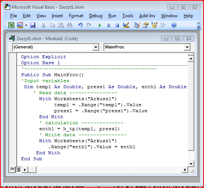This screenshot has width=204, height=188.
Task: Click the 'Read data' comment line
Action: [75, 93]
